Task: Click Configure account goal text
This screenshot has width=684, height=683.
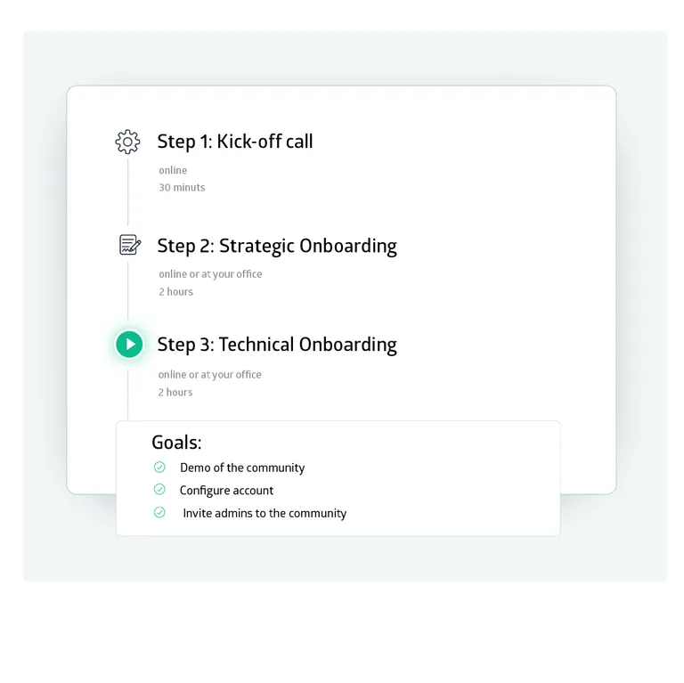Action: (x=226, y=491)
